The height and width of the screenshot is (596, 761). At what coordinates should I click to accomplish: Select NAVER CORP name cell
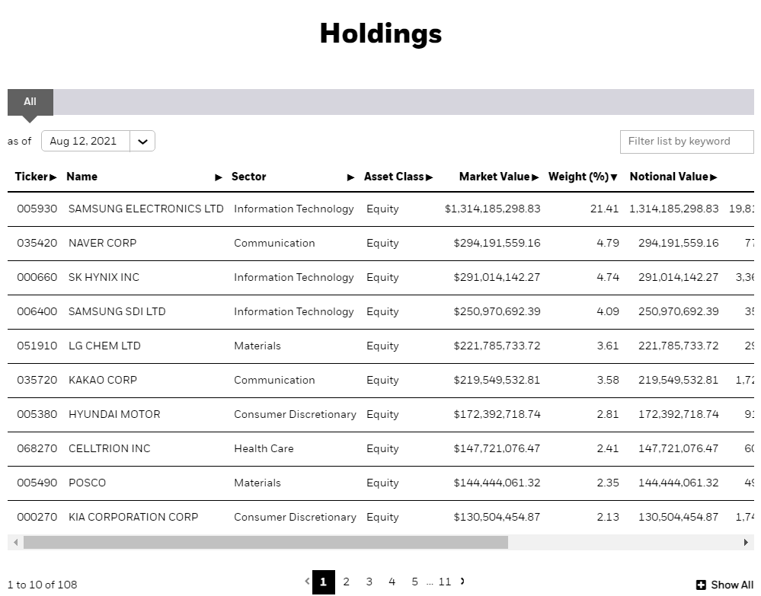tap(102, 243)
